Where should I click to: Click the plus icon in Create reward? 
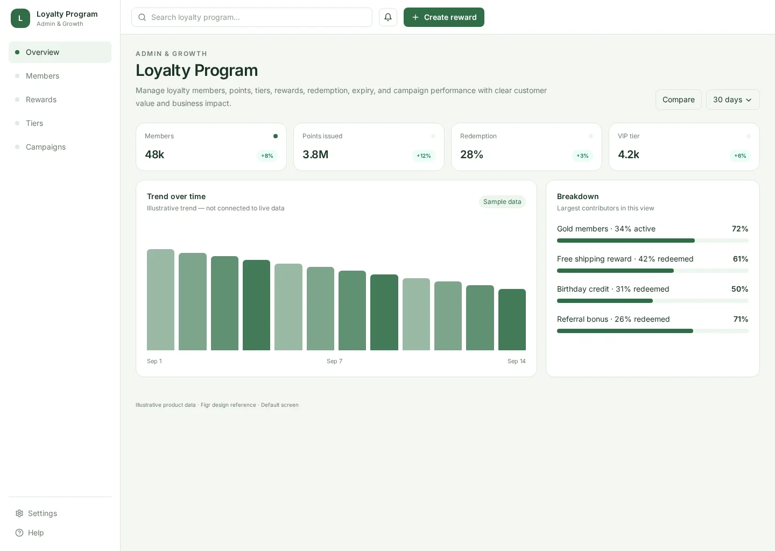[x=415, y=17]
